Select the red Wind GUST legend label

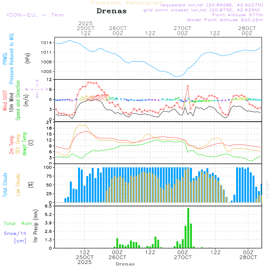tap(5, 101)
